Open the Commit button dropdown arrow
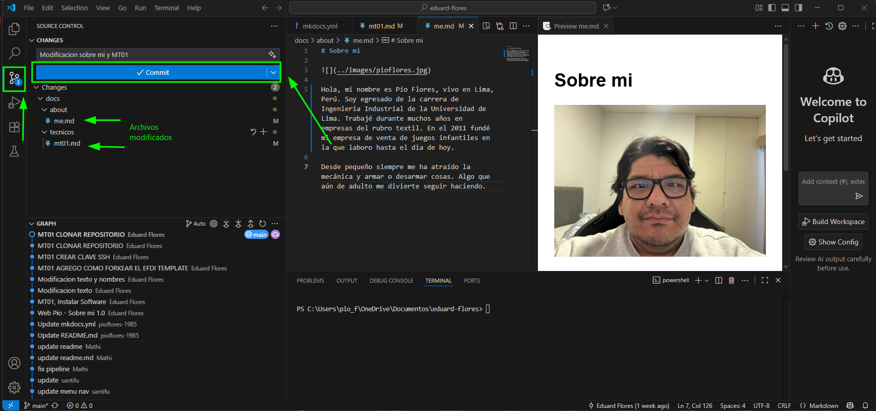 [x=273, y=72]
